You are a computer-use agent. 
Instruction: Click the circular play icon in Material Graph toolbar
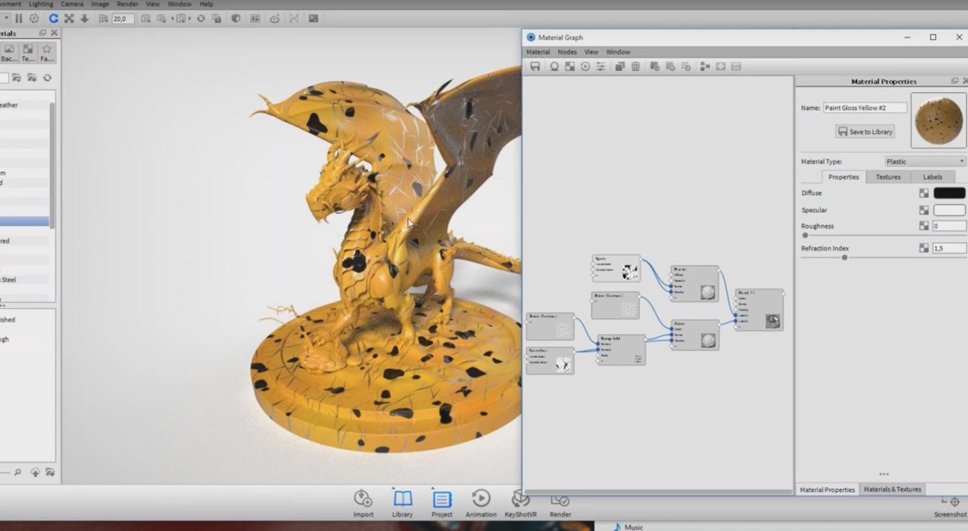585,67
